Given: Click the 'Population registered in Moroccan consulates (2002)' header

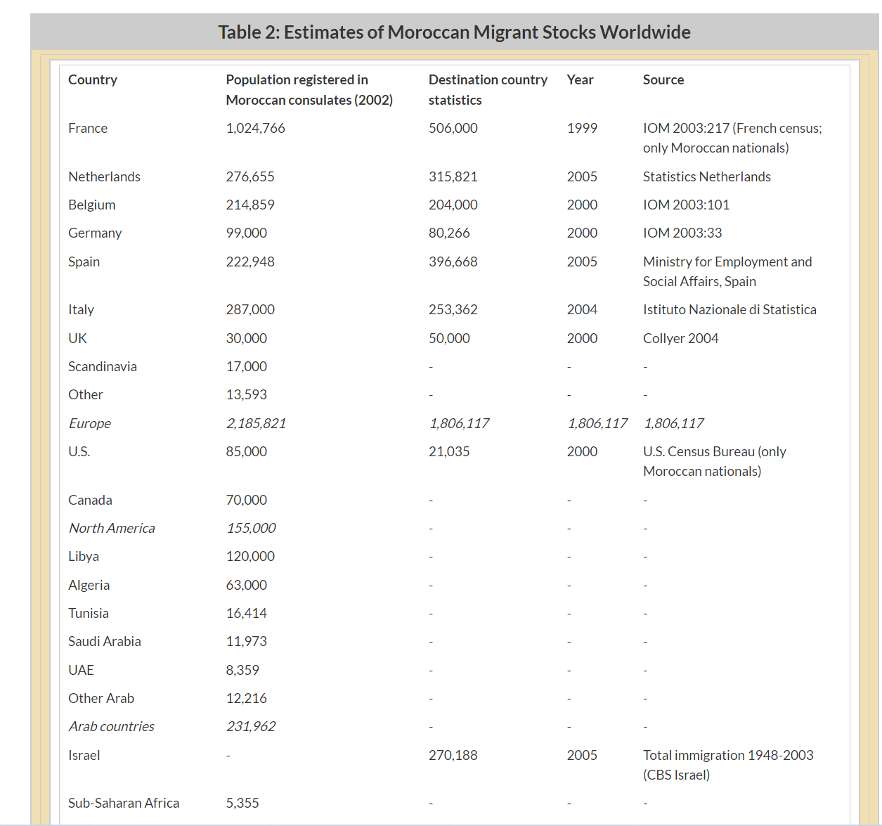Looking at the screenshot, I should pos(309,90).
